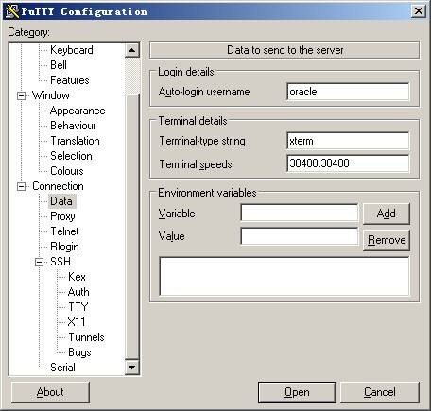
Task: Open the Behaviour settings
Action: click(x=73, y=126)
